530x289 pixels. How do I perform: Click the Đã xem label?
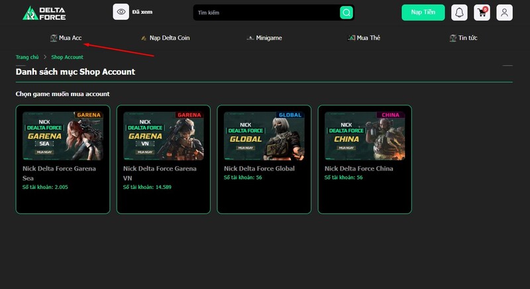point(142,12)
